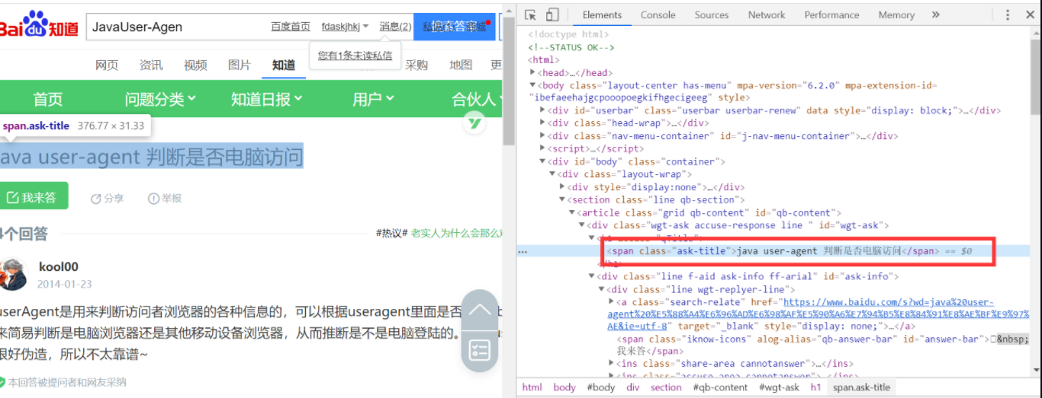Show more DevTools tabs chevron

pyautogui.click(x=936, y=14)
